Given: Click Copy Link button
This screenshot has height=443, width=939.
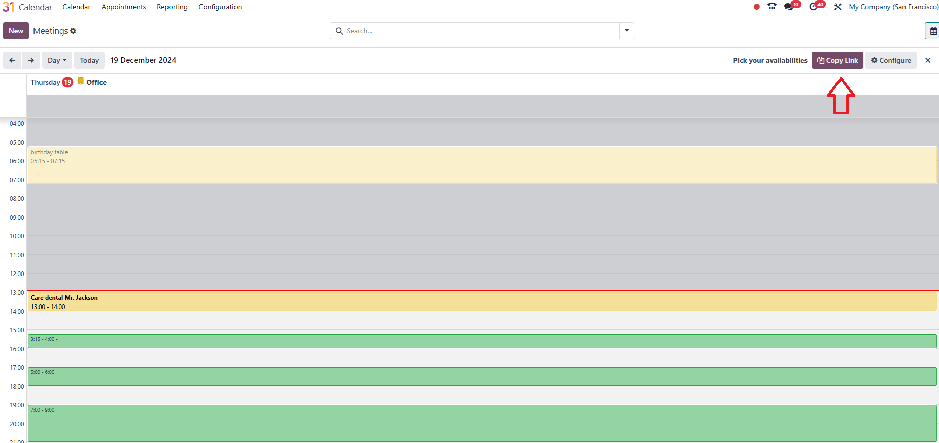Looking at the screenshot, I should coord(837,60).
